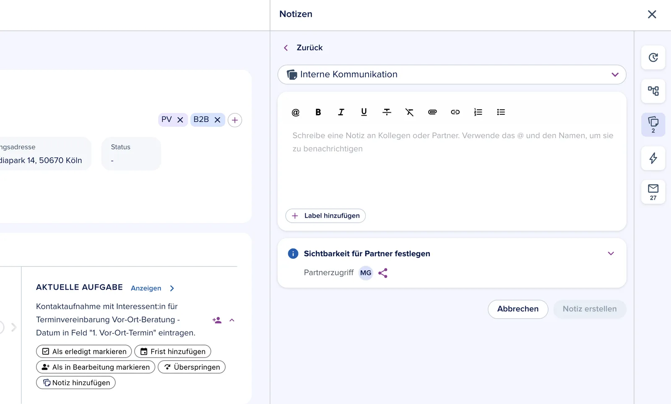Click Notiz erstellen button

pyautogui.click(x=590, y=309)
